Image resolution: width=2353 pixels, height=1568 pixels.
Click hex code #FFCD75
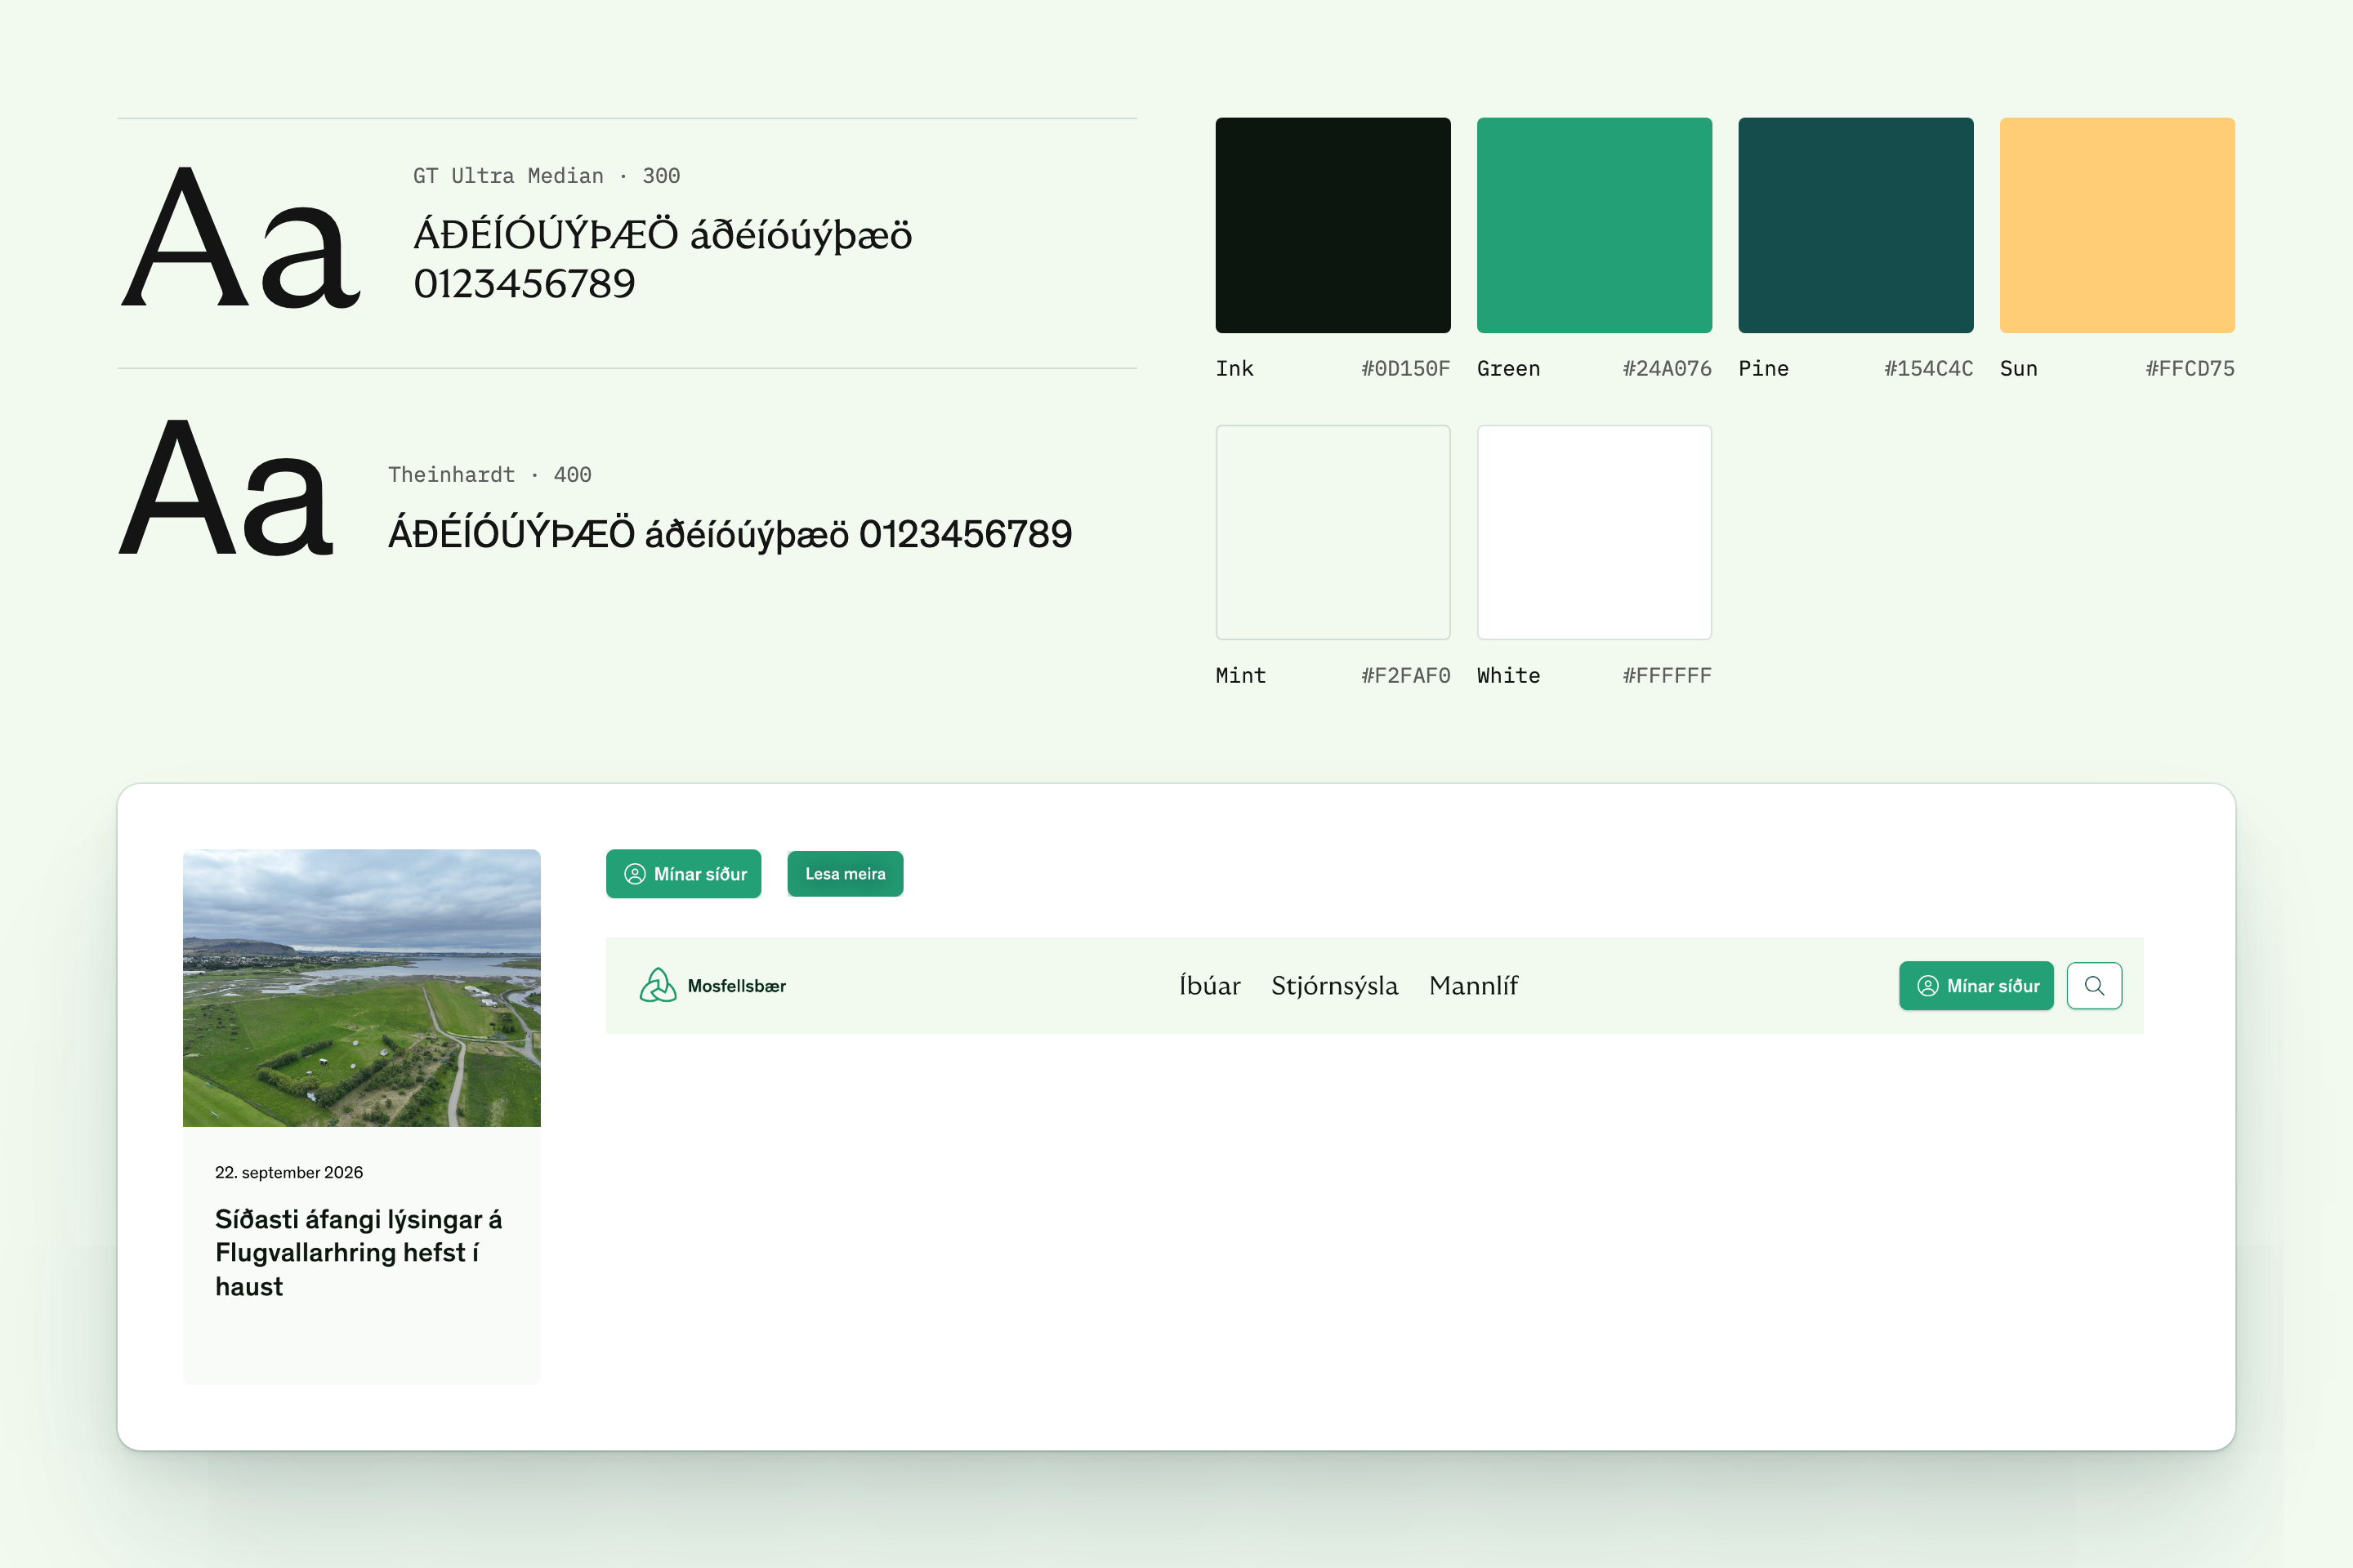[2190, 369]
